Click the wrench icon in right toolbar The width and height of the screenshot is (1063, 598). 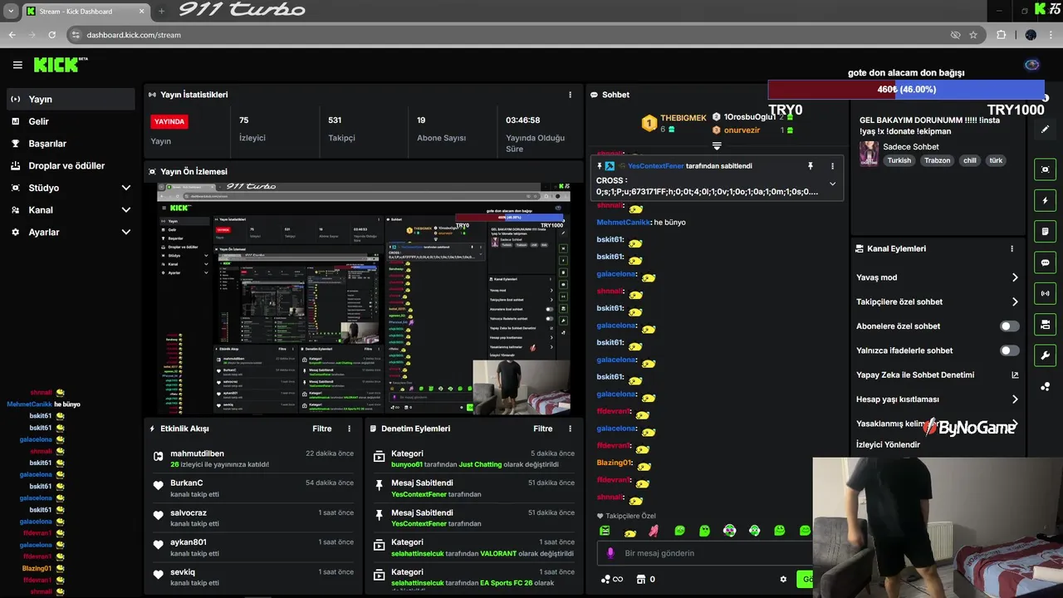coord(1045,355)
